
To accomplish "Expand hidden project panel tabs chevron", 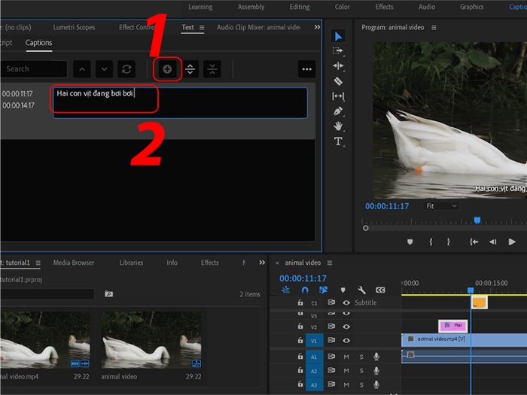I will click(262, 263).
